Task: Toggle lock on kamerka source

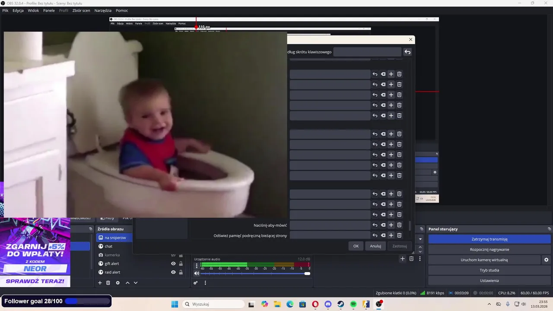Action: point(181,255)
